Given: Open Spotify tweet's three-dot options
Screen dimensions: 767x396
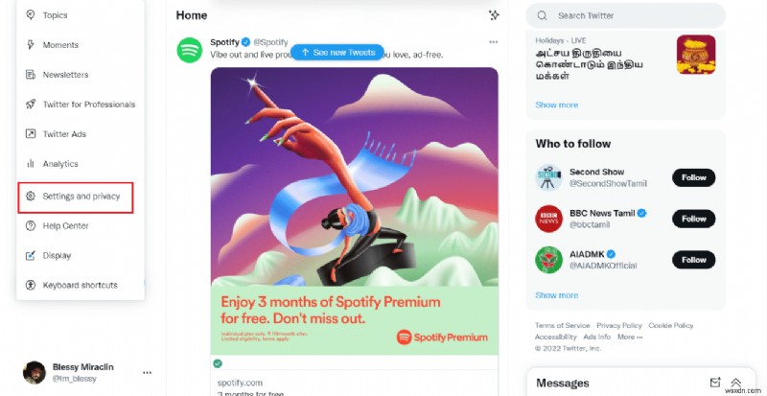Looking at the screenshot, I should click(493, 42).
